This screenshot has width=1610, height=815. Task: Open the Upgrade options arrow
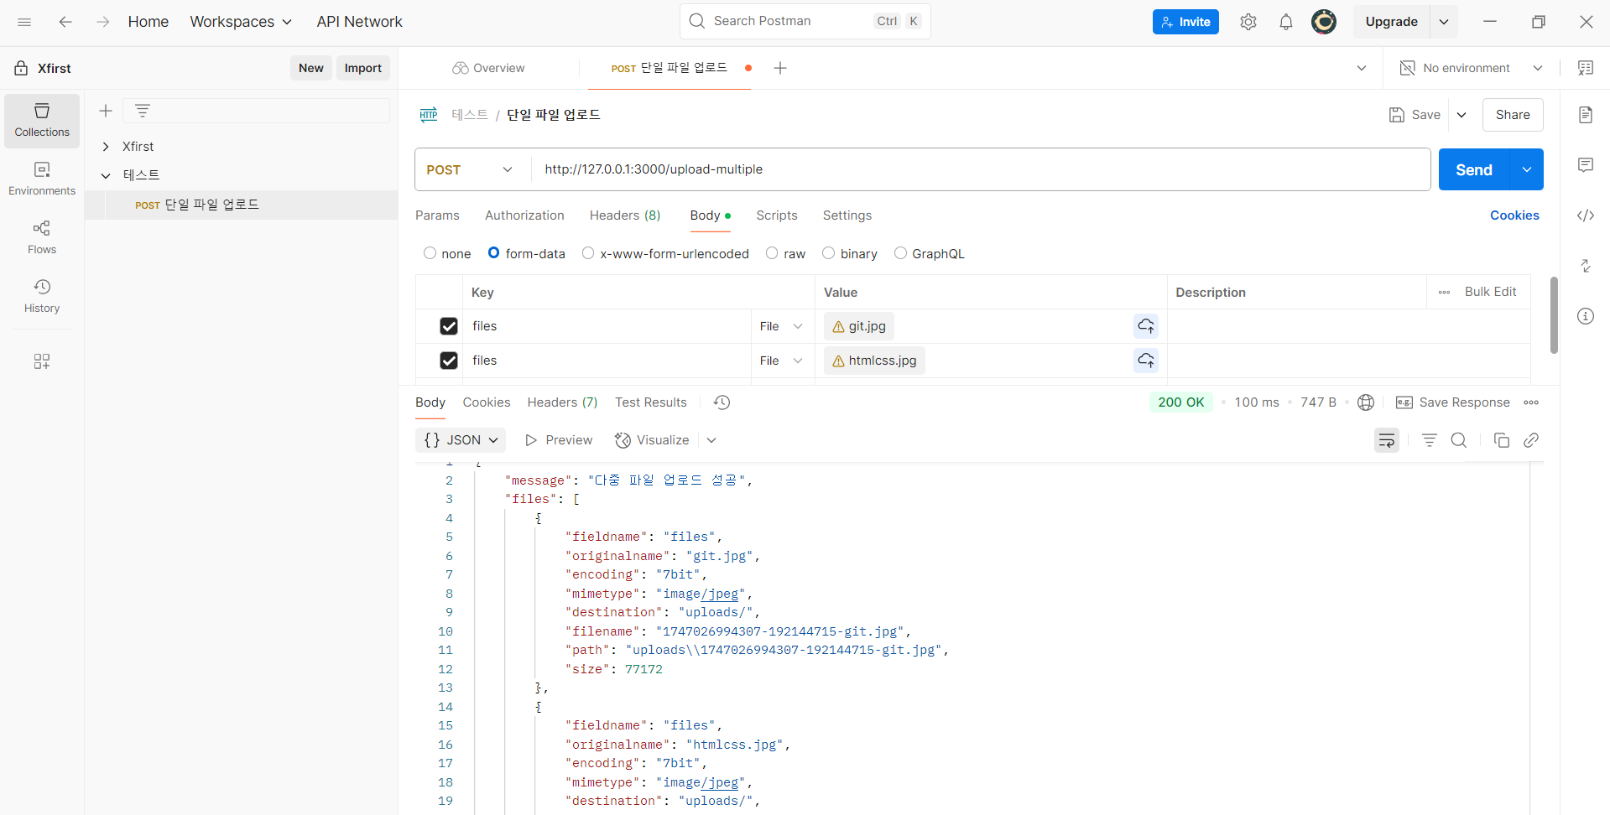(1444, 22)
